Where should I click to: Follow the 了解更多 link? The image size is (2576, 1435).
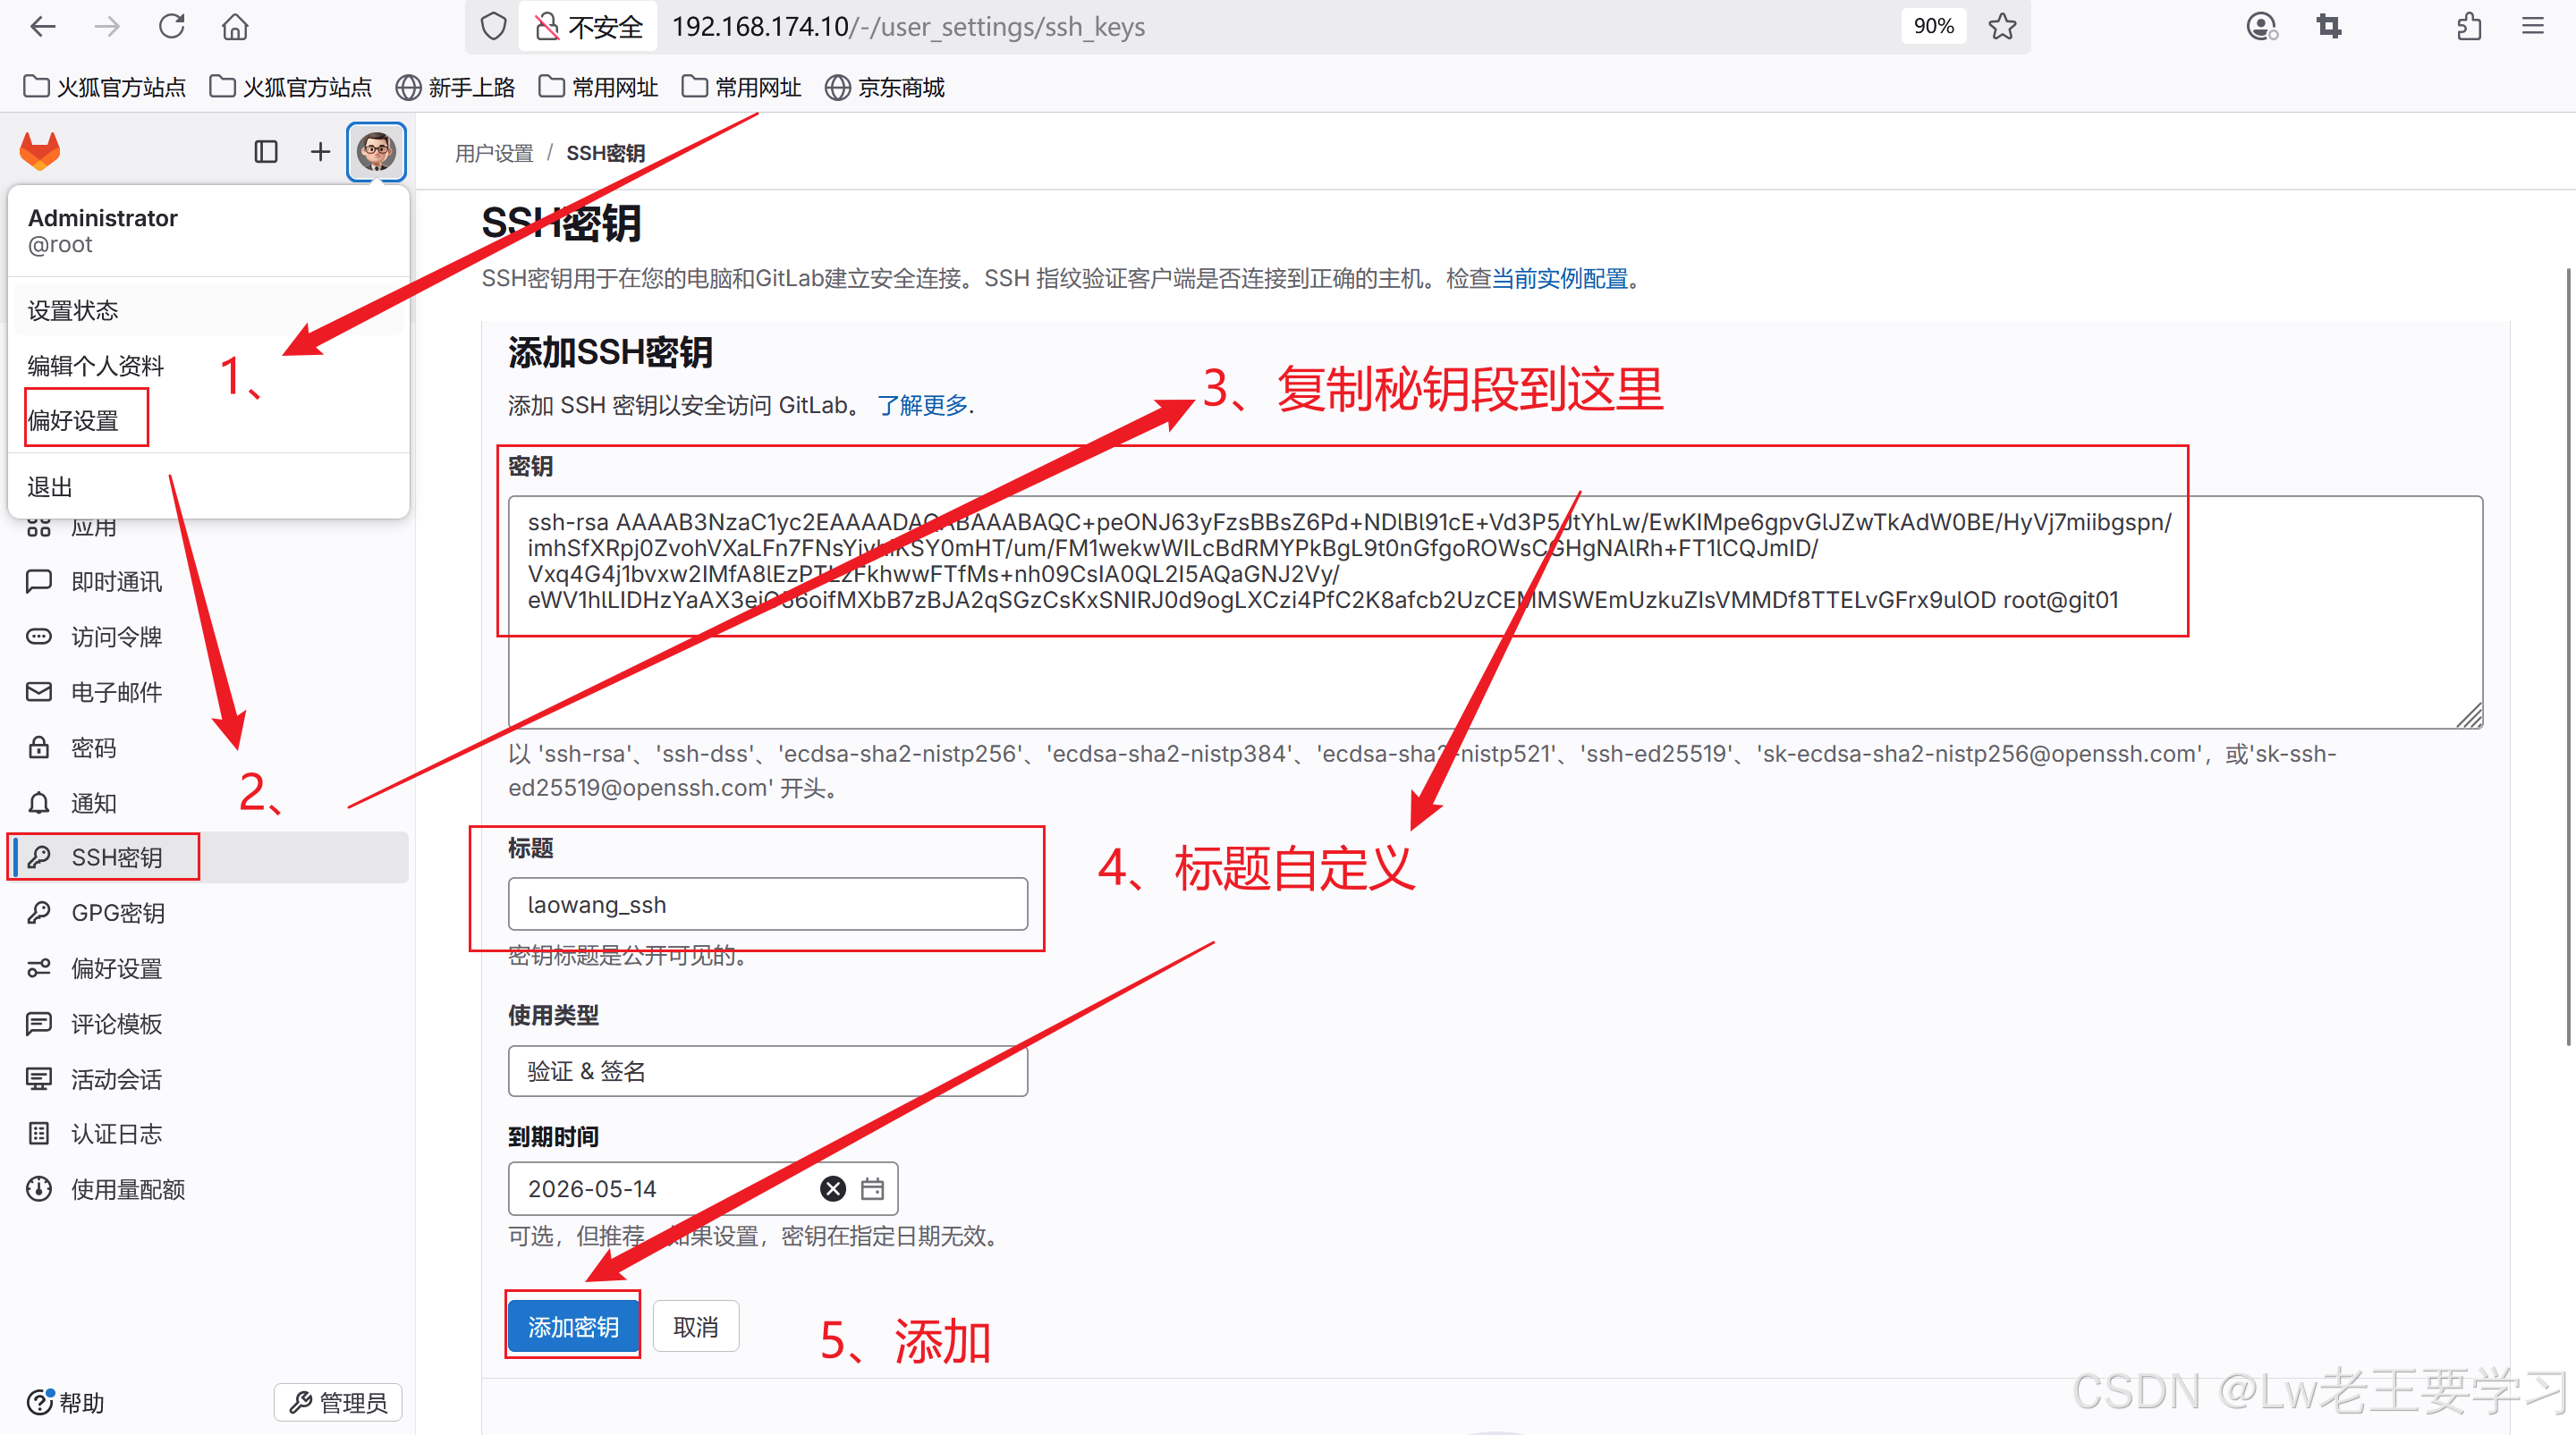922,405
